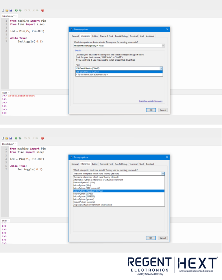This screenshot has height=280, width=222.
Task: Open interpreter dropdown showing MicroPython (Raspberry Pi Pico)
Action: [x=163, y=46]
